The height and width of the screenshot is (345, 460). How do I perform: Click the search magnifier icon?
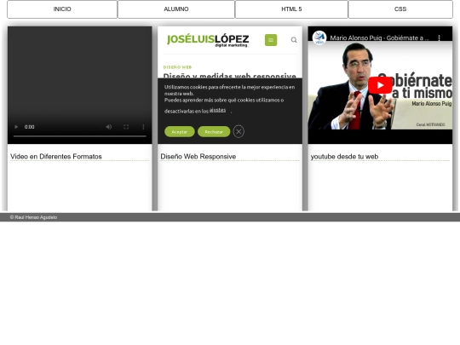pos(294,40)
